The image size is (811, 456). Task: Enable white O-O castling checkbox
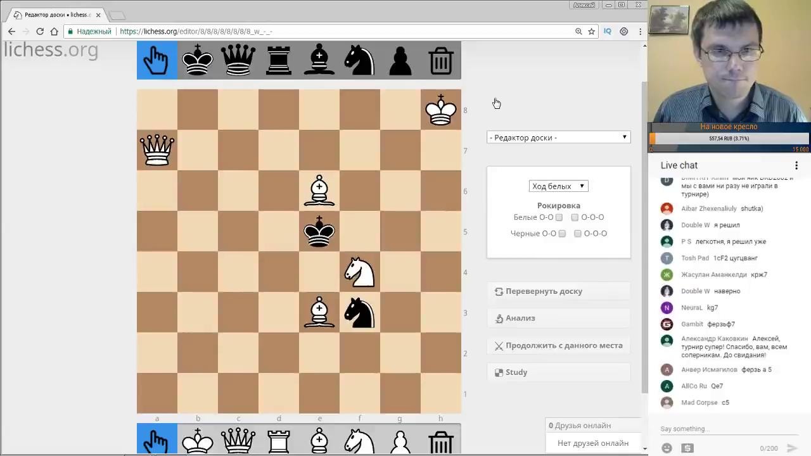coord(559,217)
